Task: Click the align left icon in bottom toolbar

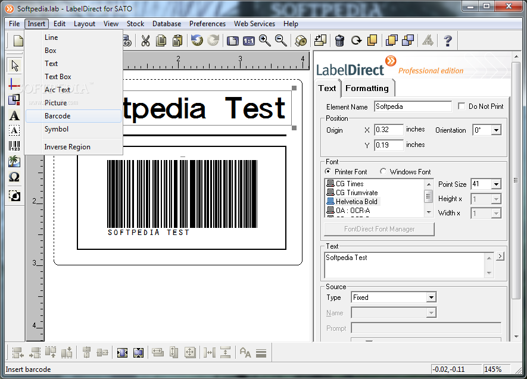Action: [18, 352]
